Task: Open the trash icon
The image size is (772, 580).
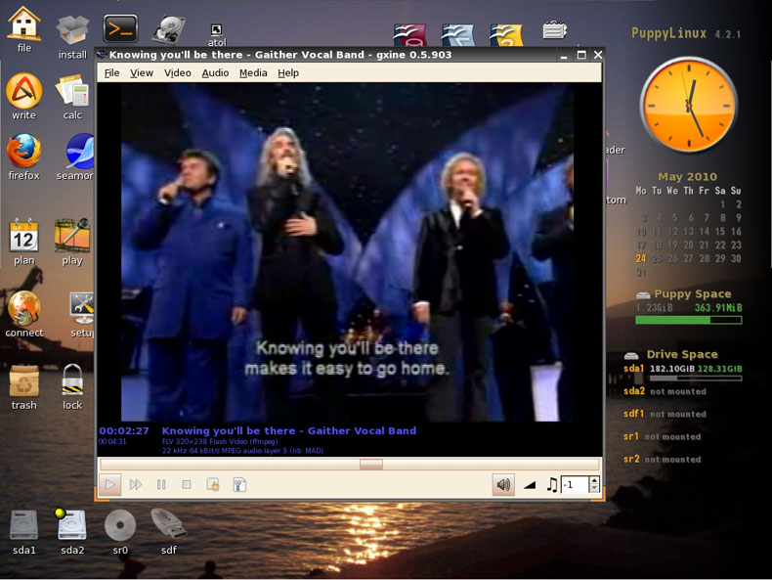Action: coord(23,387)
